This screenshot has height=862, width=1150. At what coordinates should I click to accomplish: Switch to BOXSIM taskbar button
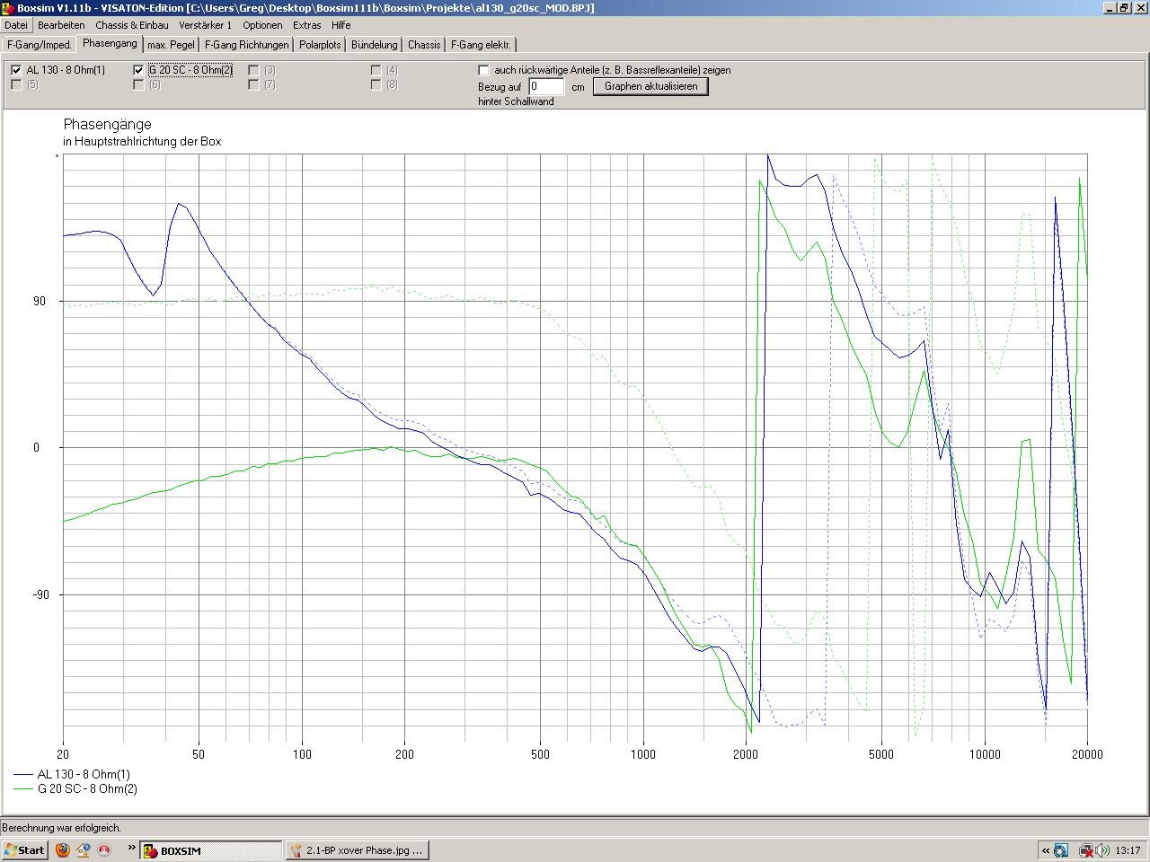[211, 850]
